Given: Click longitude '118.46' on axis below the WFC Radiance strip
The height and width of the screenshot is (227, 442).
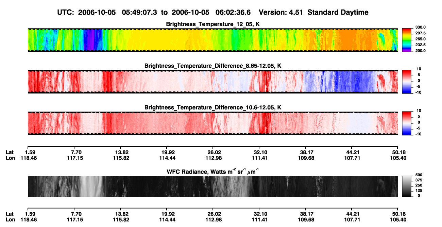Looking at the screenshot, I should (x=29, y=220).
